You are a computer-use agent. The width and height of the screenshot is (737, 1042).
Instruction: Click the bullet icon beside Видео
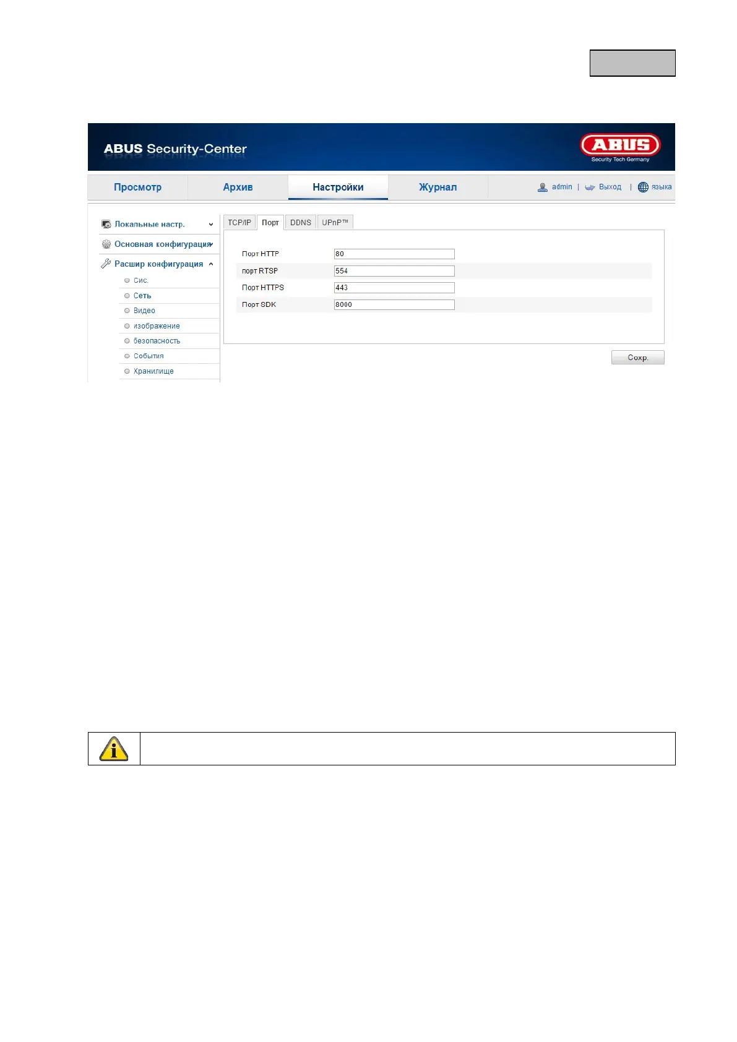(127, 311)
